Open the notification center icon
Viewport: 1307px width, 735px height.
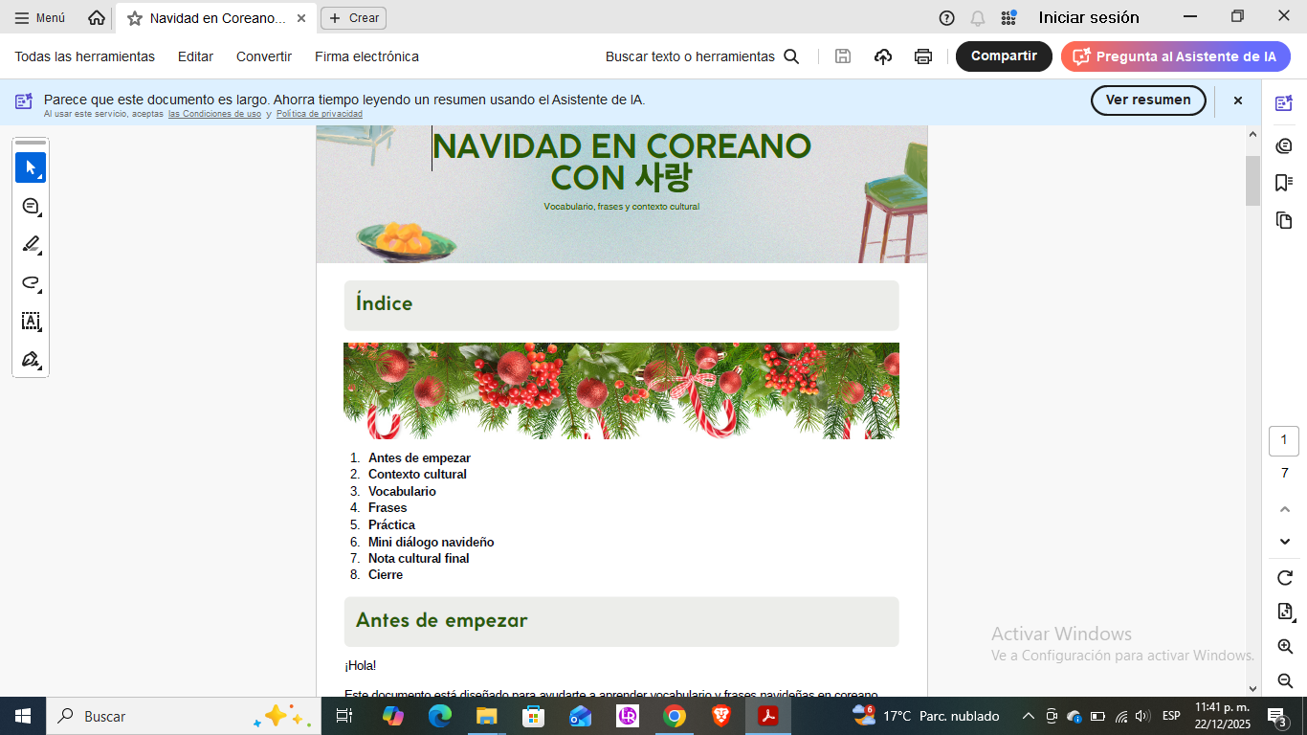(1276, 716)
